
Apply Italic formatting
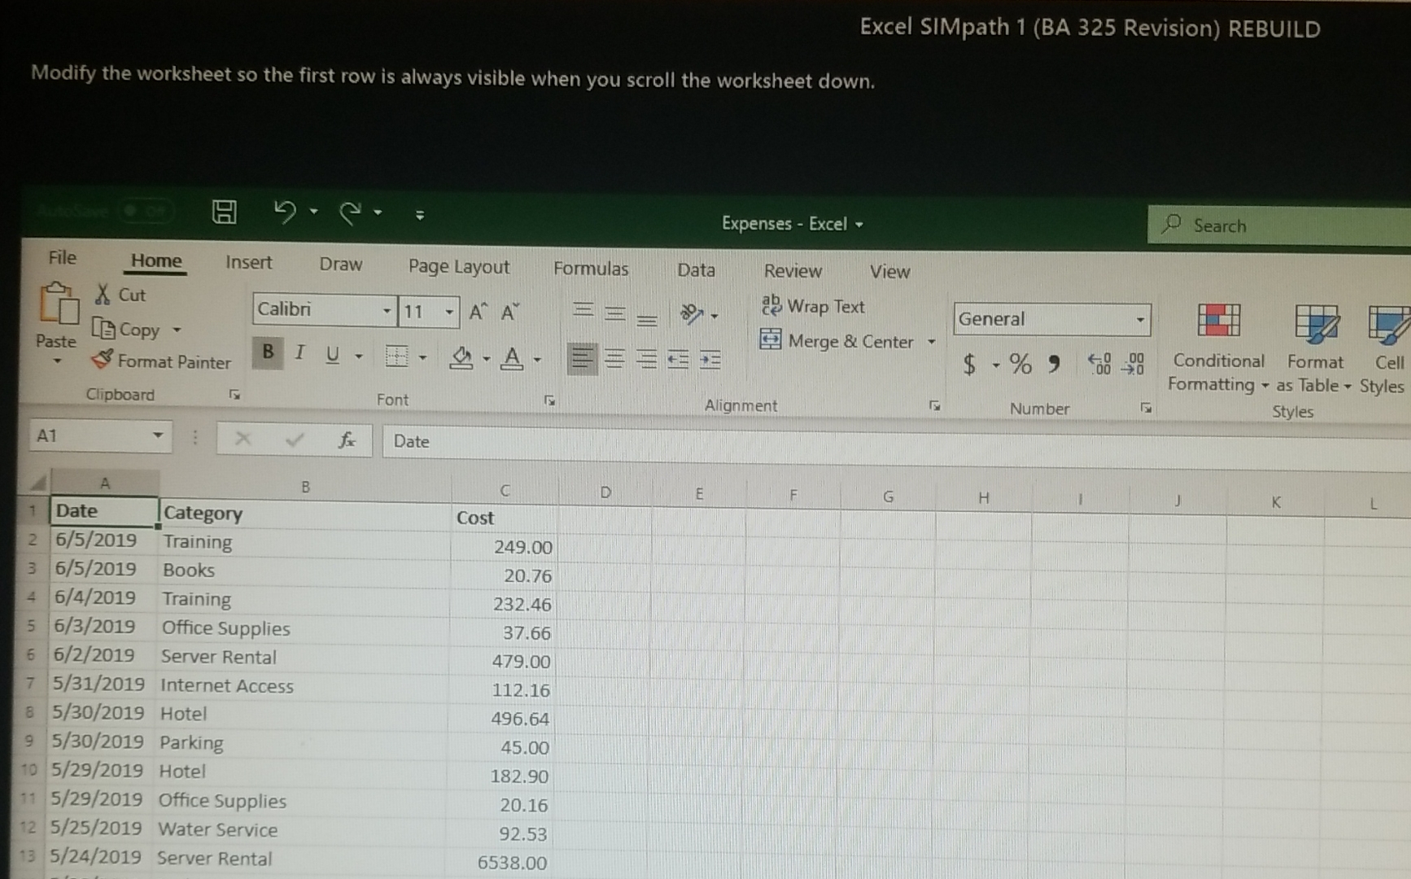point(299,352)
